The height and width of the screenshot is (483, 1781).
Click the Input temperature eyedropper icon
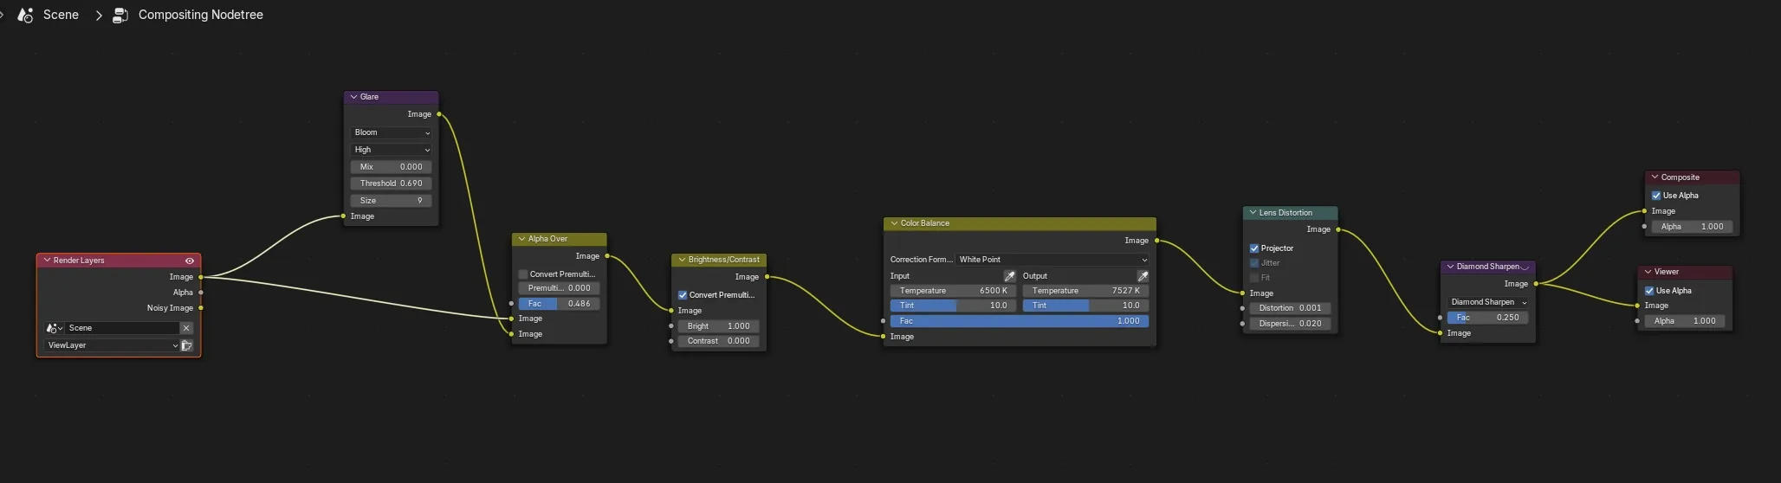[1009, 276]
